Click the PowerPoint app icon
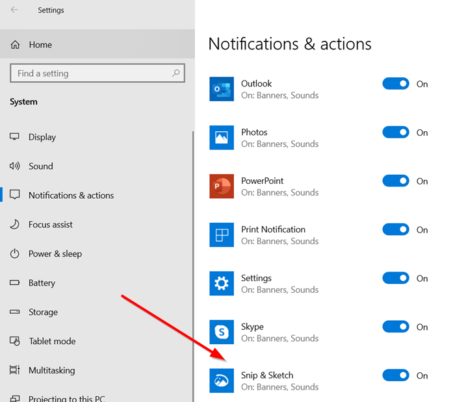455x402 pixels. [x=221, y=186]
